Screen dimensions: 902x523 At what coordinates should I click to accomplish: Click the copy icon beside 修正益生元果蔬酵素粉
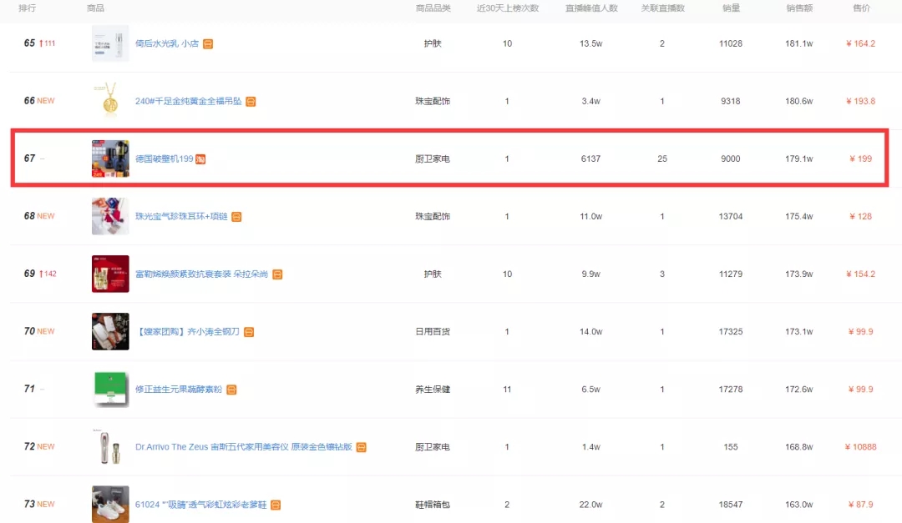232,389
